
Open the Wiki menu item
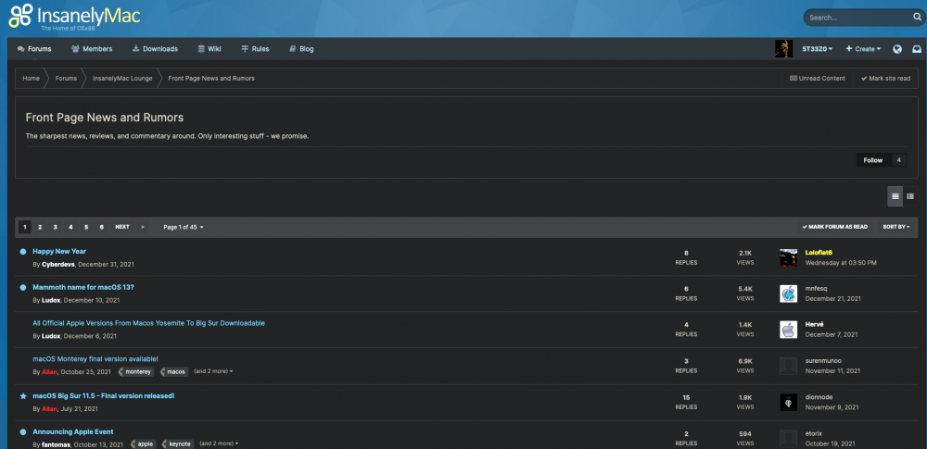(x=210, y=49)
